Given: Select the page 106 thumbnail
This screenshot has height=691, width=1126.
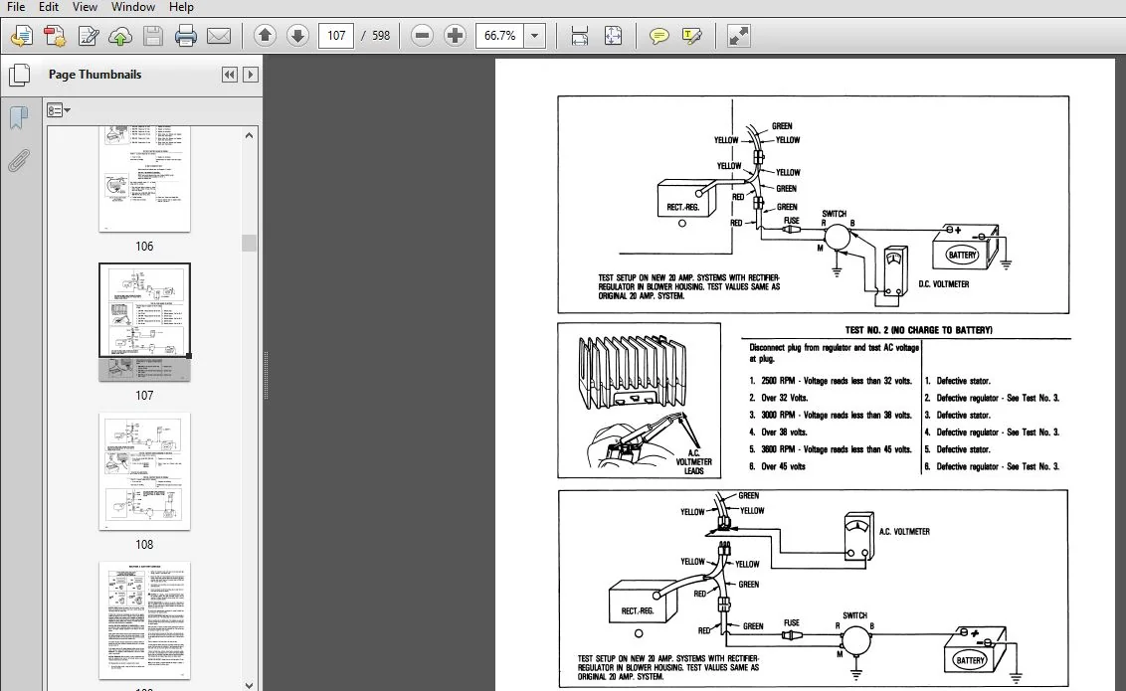Looking at the screenshot, I should [144, 178].
